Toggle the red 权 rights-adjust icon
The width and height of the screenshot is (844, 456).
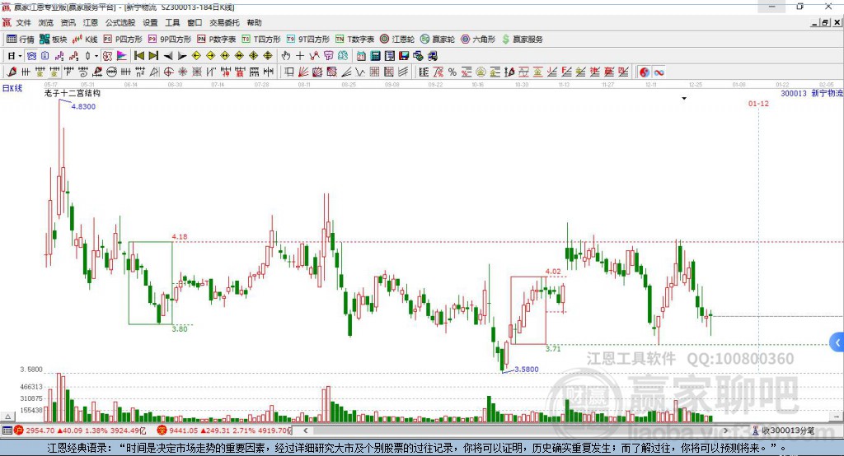click(x=108, y=55)
